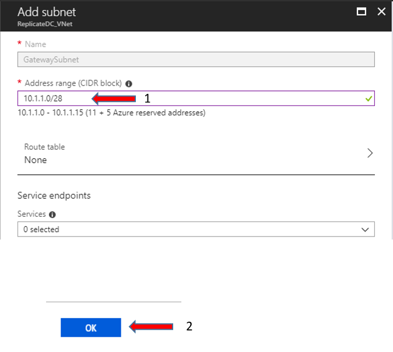Select the Route table None entry
The height and width of the screenshot is (352, 393).
tap(196, 153)
